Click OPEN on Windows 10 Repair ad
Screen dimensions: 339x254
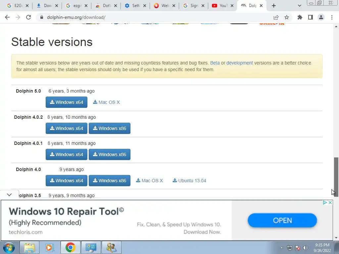(x=282, y=220)
